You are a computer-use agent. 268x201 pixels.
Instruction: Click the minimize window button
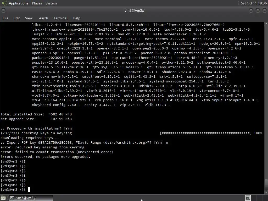point(251,10)
